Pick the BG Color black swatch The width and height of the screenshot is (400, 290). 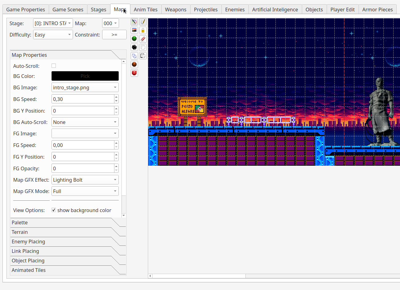tap(85, 76)
